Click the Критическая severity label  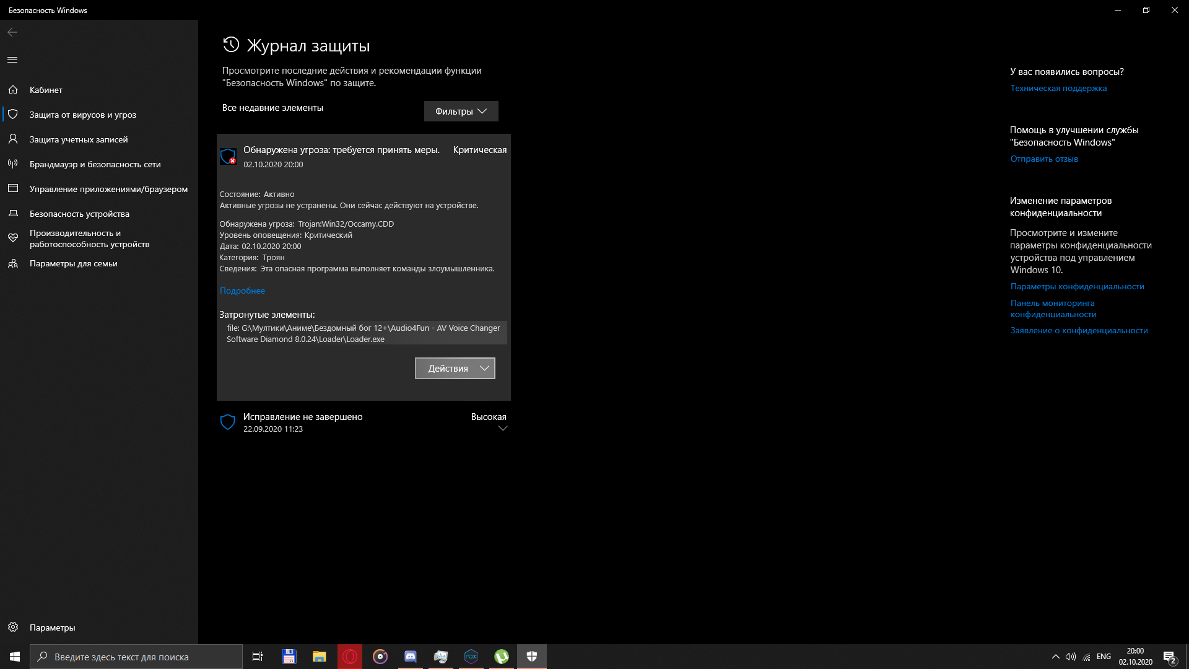(x=480, y=150)
